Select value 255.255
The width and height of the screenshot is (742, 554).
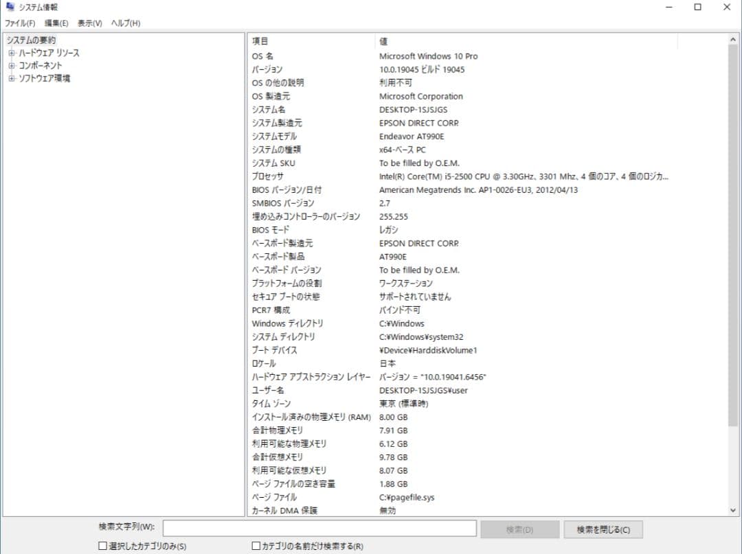[393, 216]
